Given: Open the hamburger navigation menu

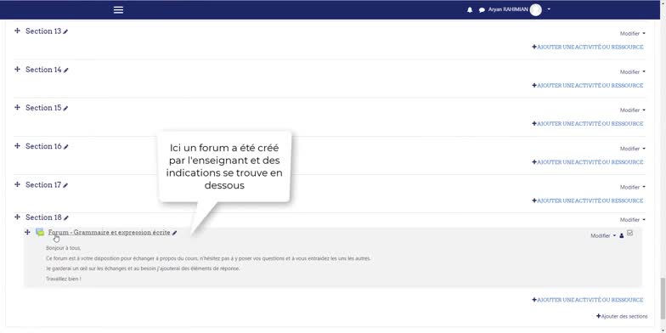Looking at the screenshot, I should coord(119,10).
